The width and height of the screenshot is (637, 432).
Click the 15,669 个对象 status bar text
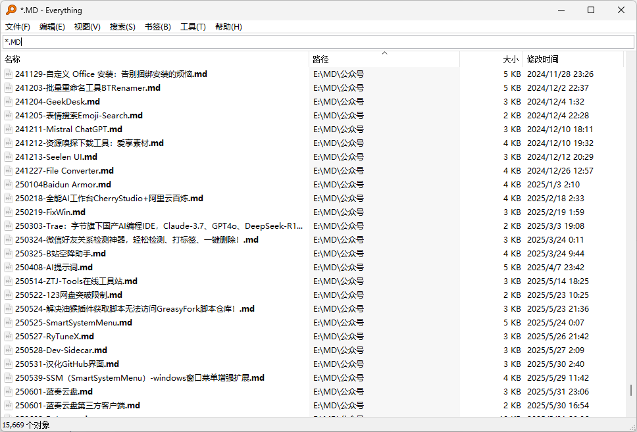[x=26, y=425]
